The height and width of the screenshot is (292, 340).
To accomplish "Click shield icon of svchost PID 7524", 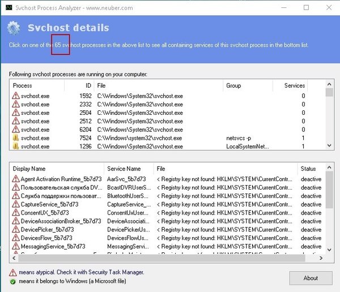I will pos(15,138).
